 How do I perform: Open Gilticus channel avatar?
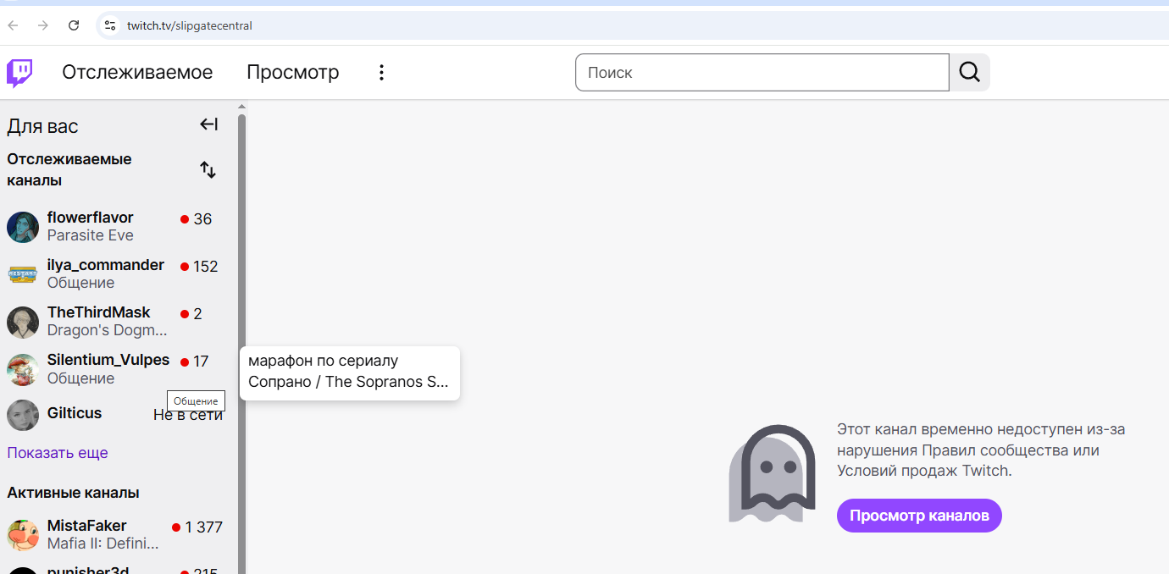[23, 415]
